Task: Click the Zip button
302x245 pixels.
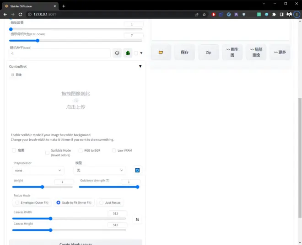Action: (x=208, y=53)
